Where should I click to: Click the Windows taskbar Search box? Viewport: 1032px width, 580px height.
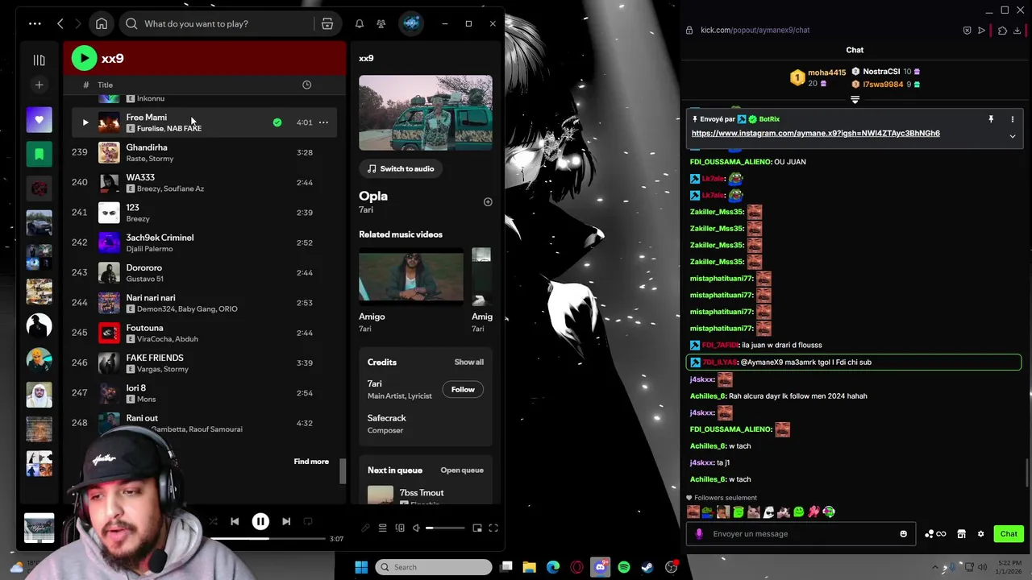434,567
